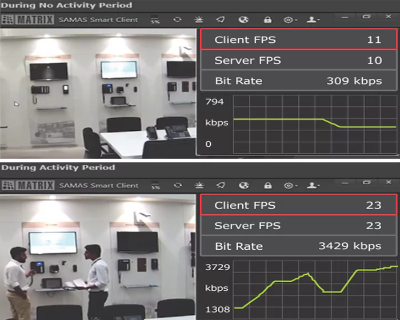Expand the user profile dropdown in the No Activity window
Viewport: 400px width, 320px height.
click(x=313, y=19)
